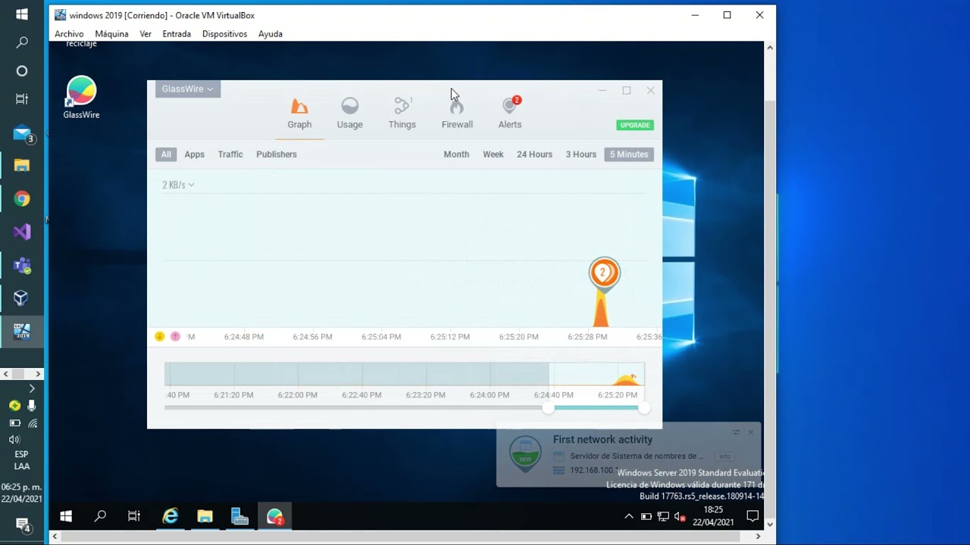Open the Firewall view in GlassWire
Image resolution: width=970 pixels, height=545 pixels.
[x=457, y=114]
